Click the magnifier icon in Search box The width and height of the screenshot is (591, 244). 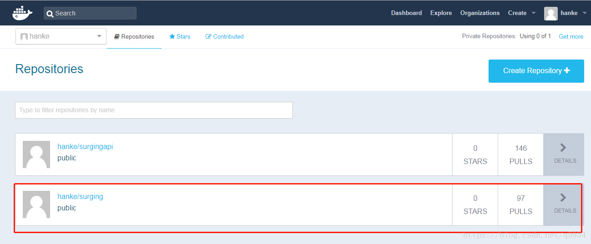pyautogui.click(x=50, y=14)
